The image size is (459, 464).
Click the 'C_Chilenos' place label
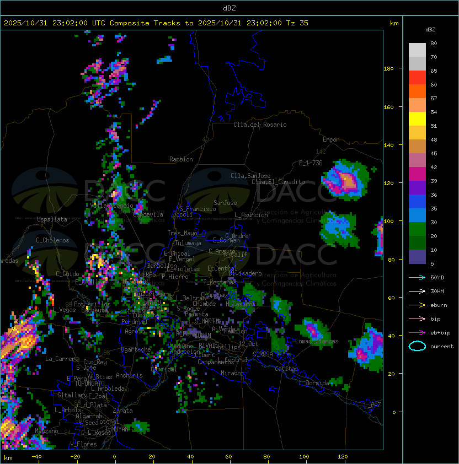point(52,240)
